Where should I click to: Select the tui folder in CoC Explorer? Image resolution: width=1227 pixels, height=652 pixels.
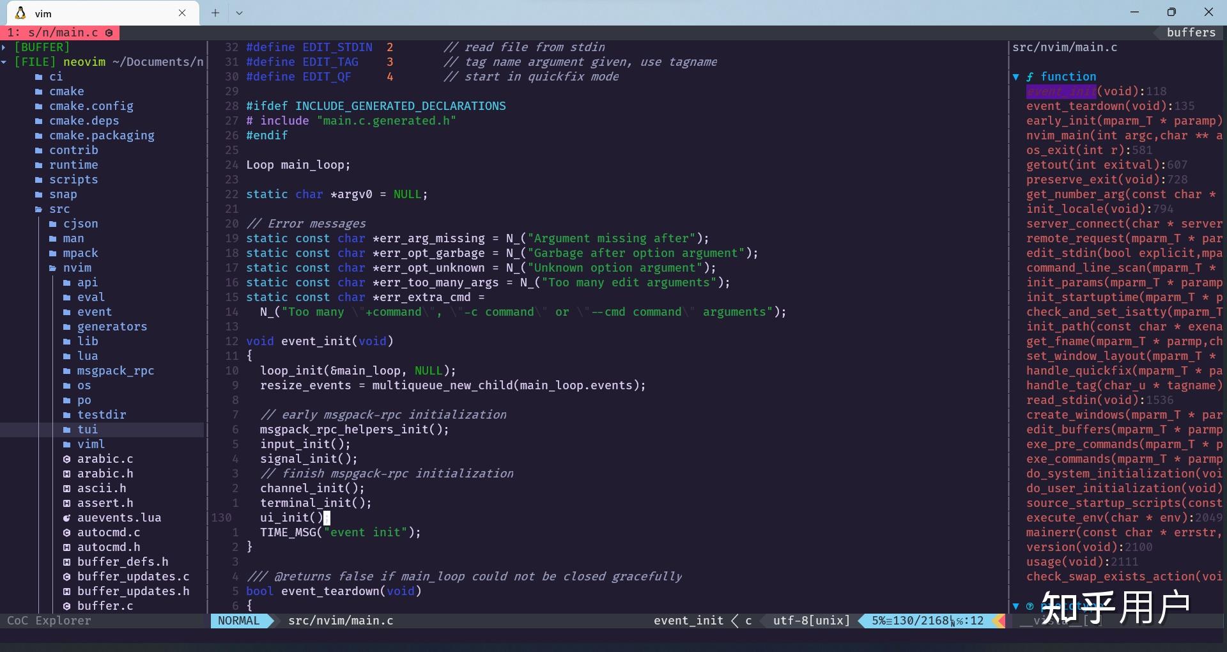point(88,430)
